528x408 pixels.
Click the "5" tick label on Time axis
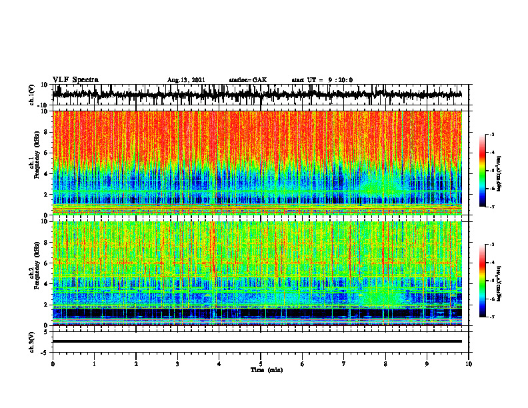[261, 364]
